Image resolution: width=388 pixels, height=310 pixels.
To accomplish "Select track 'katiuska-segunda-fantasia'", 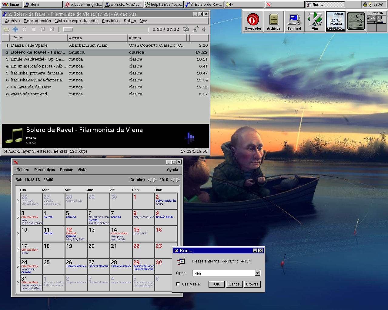I will click(x=105, y=80).
